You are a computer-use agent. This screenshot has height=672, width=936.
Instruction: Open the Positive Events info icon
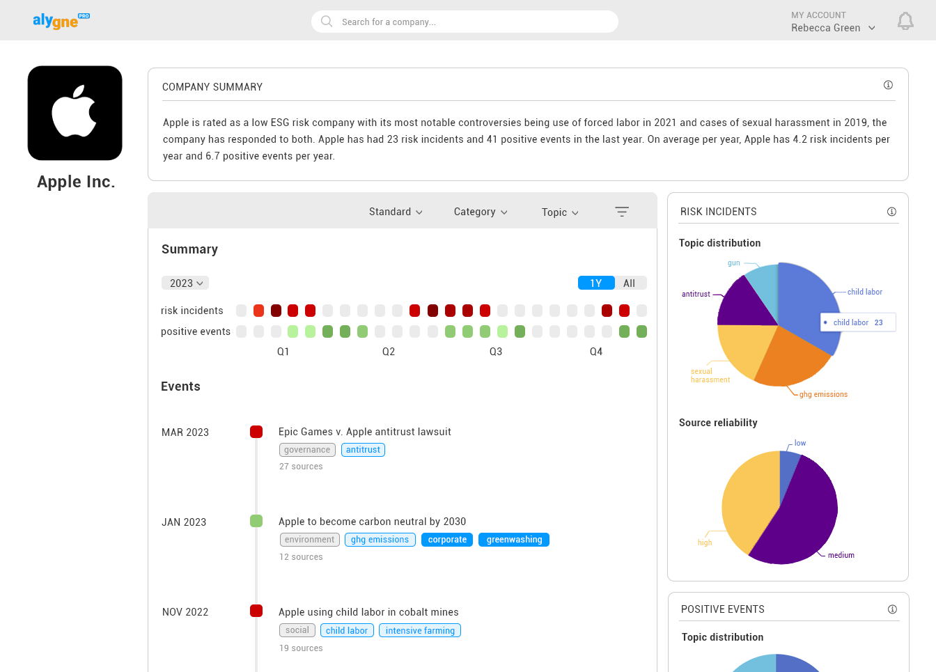pyautogui.click(x=892, y=609)
